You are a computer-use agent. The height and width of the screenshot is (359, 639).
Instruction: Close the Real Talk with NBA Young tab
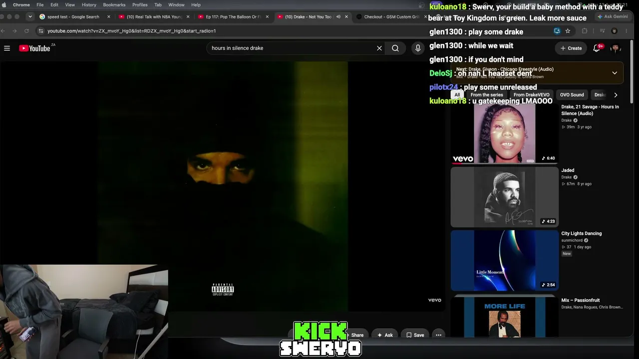click(188, 16)
